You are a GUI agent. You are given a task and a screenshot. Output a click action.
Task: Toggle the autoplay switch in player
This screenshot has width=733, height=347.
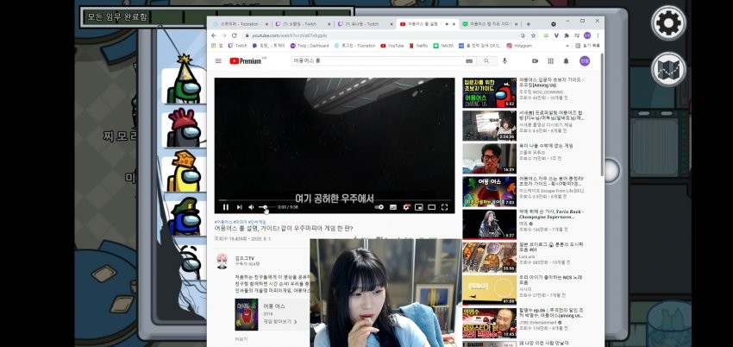point(379,207)
